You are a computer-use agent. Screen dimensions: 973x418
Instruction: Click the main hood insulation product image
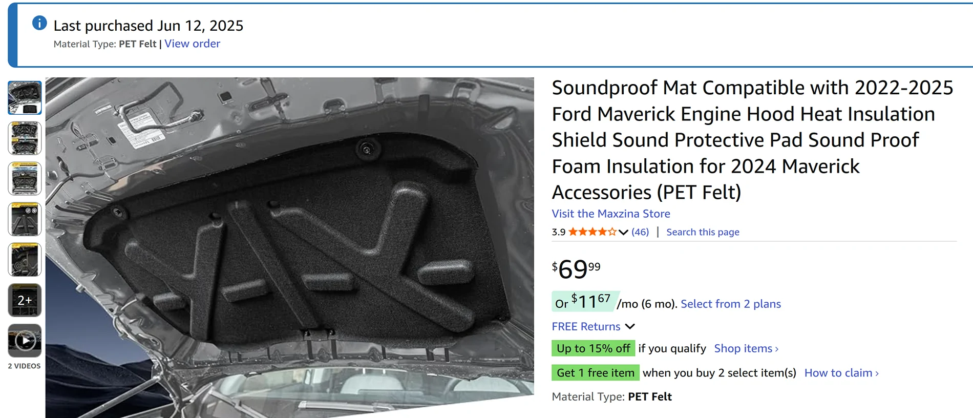click(289, 246)
